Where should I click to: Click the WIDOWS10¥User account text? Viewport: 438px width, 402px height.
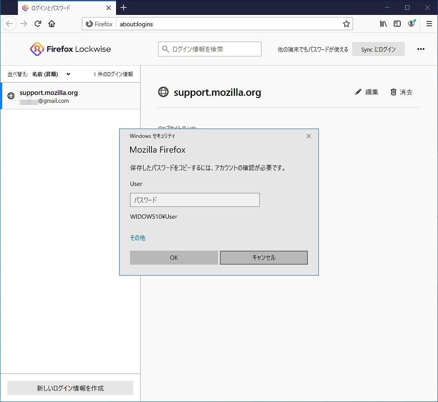pyautogui.click(x=154, y=217)
